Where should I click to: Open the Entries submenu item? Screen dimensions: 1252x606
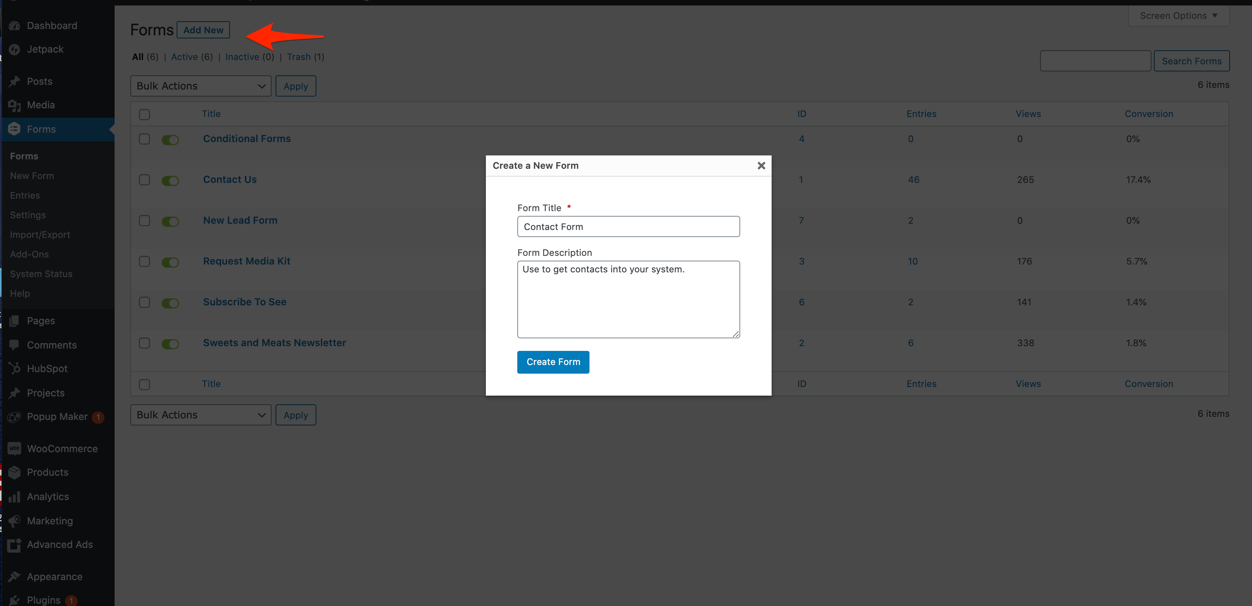25,195
